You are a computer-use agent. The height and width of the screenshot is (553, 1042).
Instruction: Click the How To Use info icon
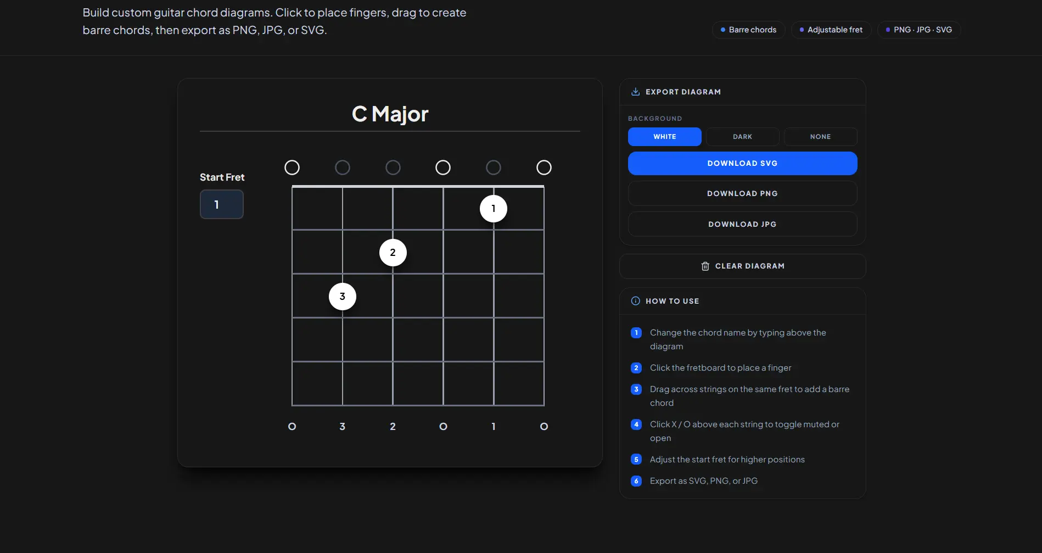tap(636, 301)
